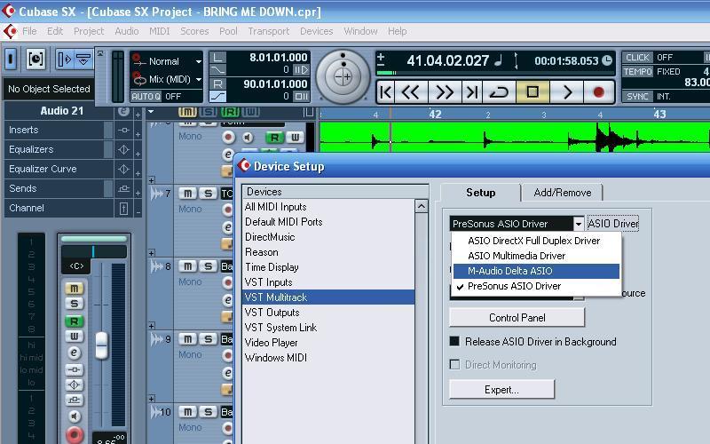Image resolution: width=710 pixels, height=444 pixels.
Task: Click channel strip monitor speaker button
Action: pos(75,416)
